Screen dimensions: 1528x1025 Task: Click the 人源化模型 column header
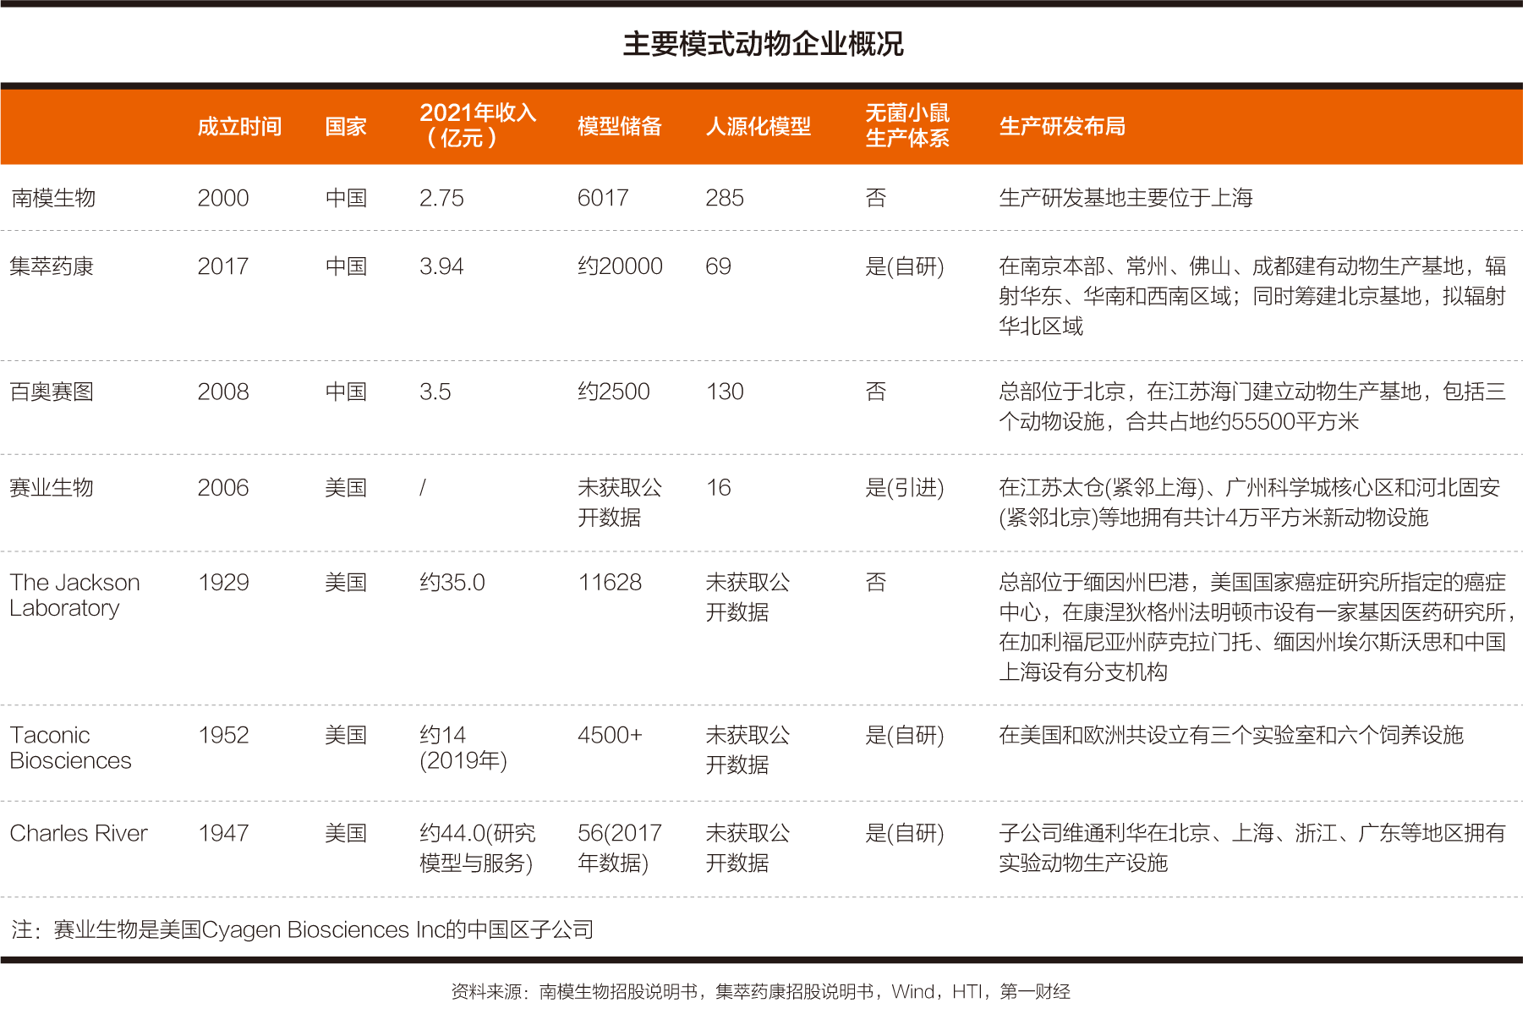(759, 127)
